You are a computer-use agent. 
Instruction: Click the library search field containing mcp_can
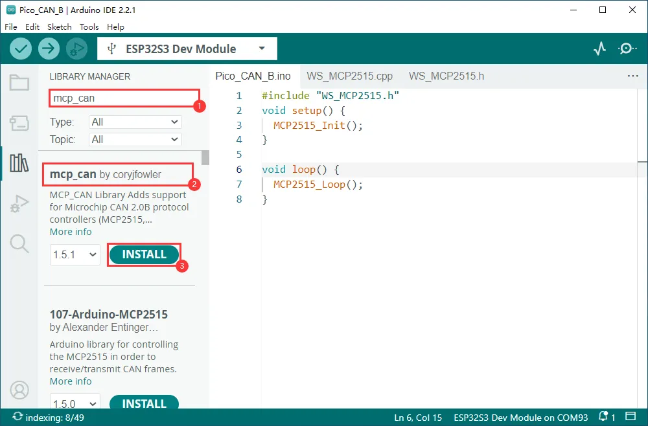pos(124,98)
